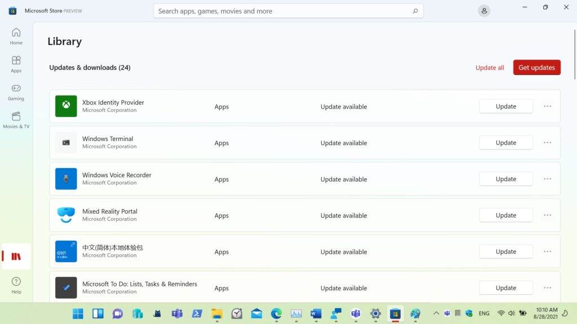Click the user profile account icon
The width and height of the screenshot is (577, 324).
(483, 11)
